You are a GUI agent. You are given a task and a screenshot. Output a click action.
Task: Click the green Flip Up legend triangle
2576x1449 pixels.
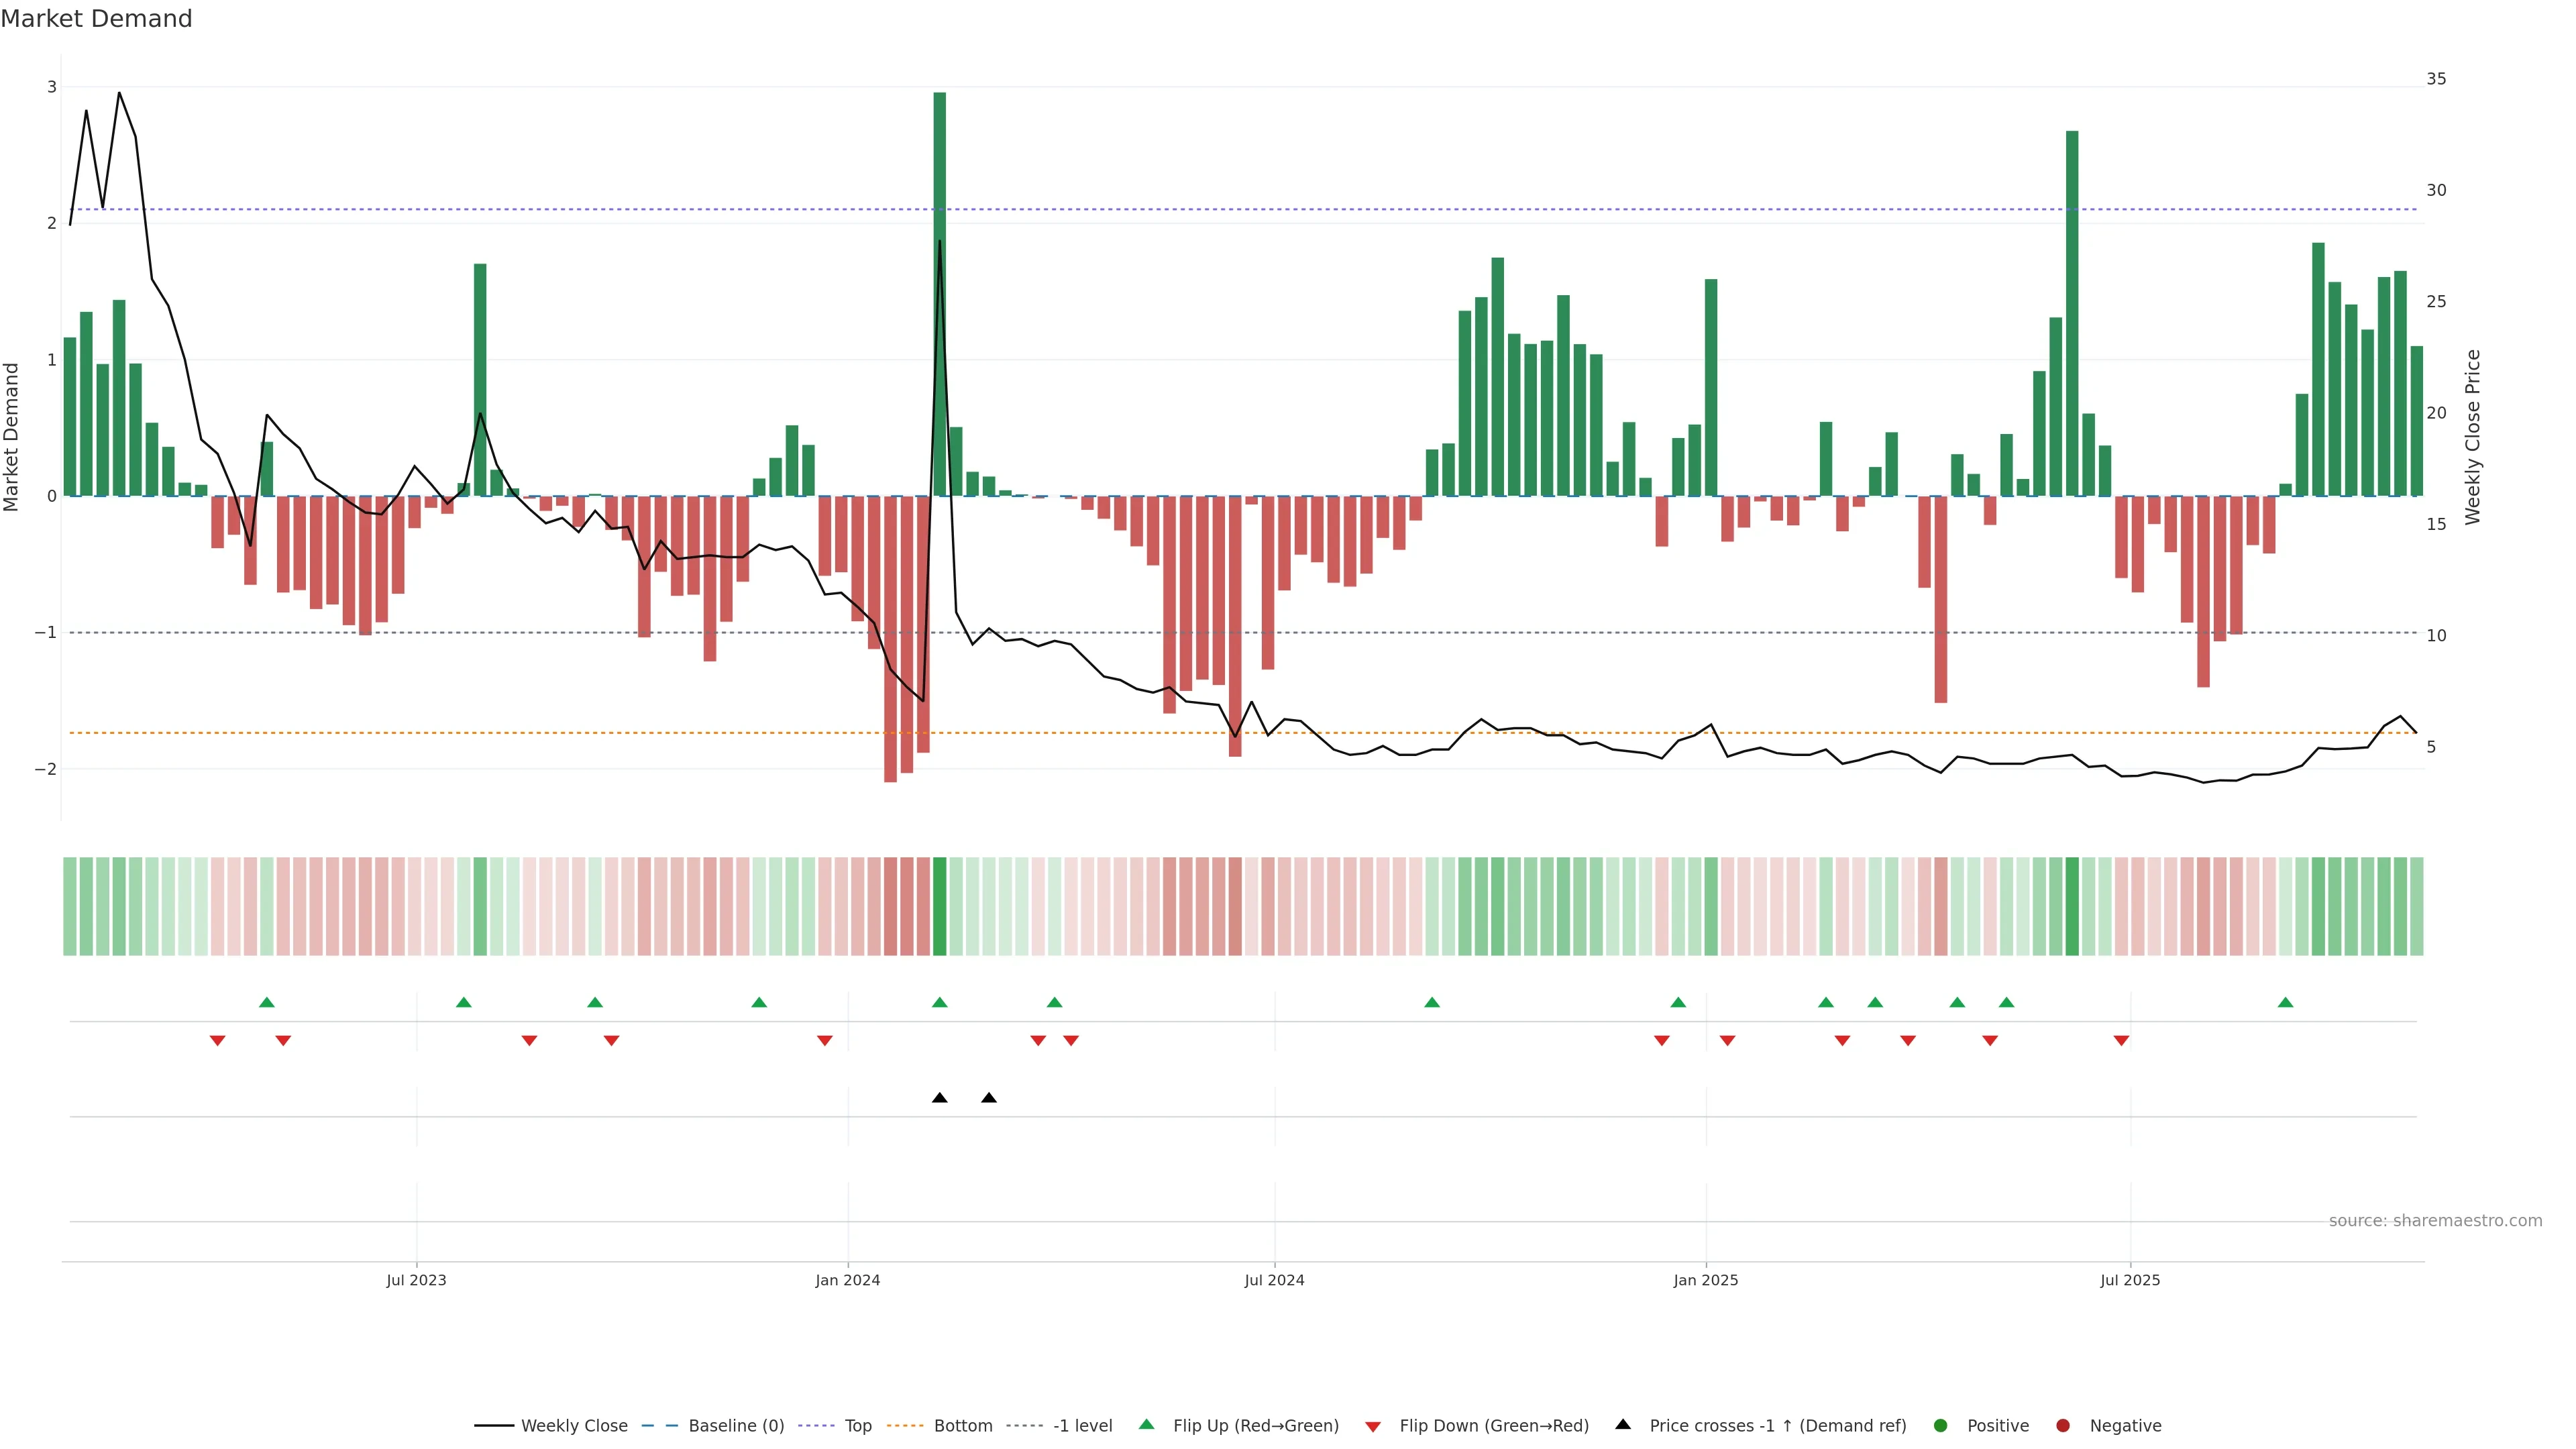tap(1147, 1425)
